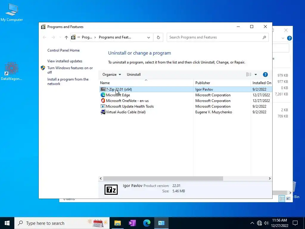Sort the list by the Installed On column
Image resolution: width=305 pixels, height=229 pixels.
tap(262, 83)
